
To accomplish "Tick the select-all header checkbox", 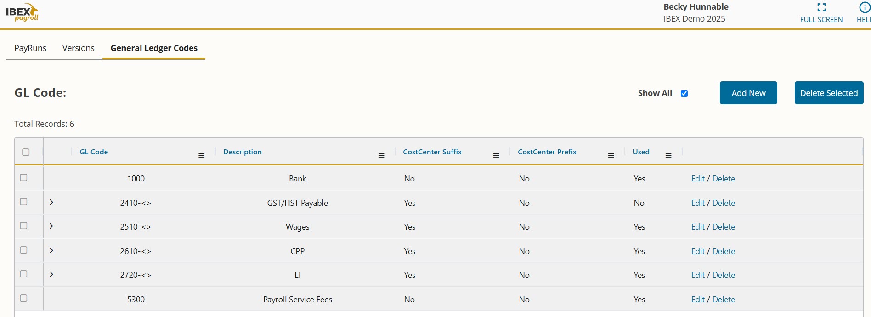I will 26,152.
